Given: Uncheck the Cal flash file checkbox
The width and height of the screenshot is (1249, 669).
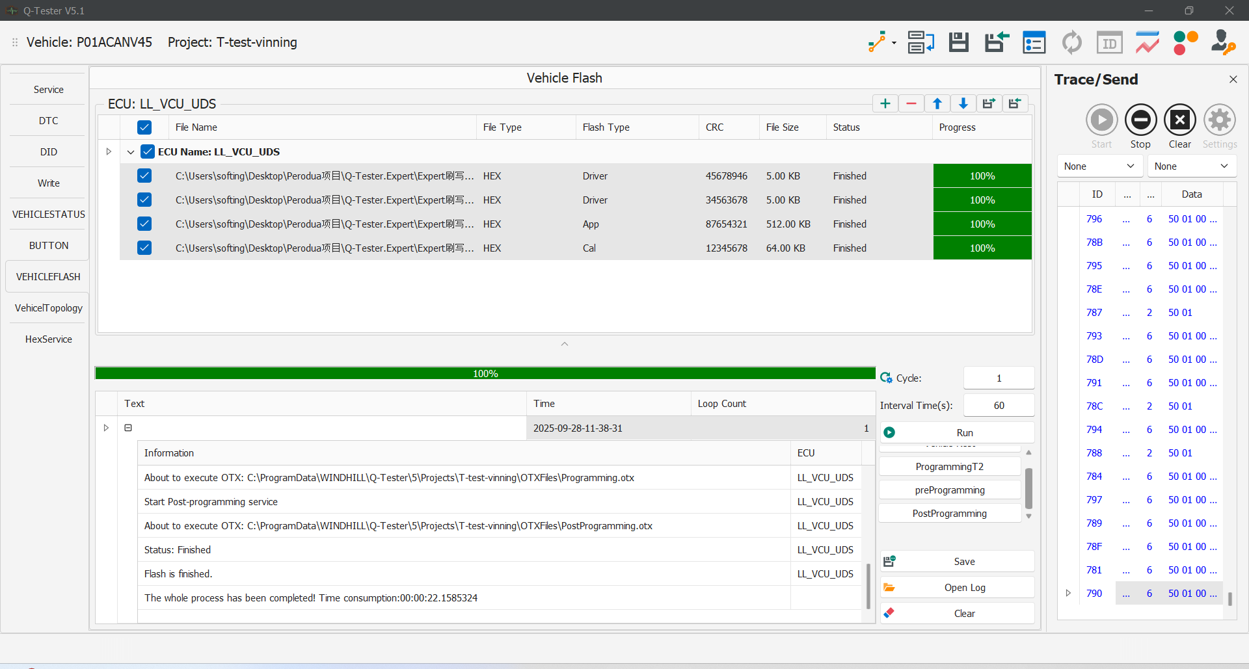Looking at the screenshot, I should [x=144, y=248].
